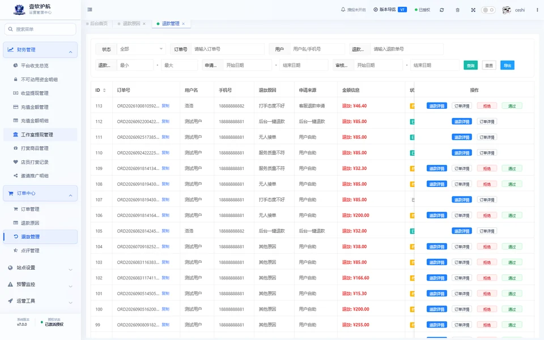The image size is (544, 340).
Task: Expand the 站点设置 menu group
Action: coord(40,268)
